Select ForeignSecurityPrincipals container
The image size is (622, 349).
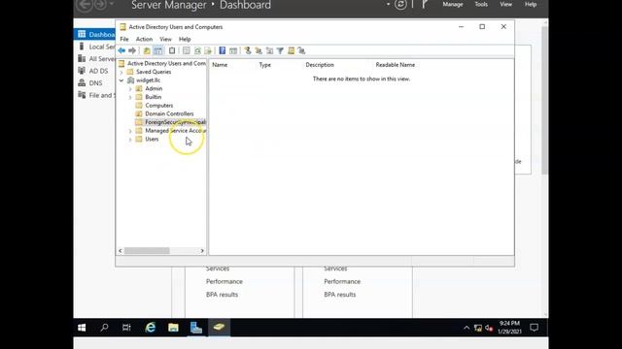click(x=175, y=122)
